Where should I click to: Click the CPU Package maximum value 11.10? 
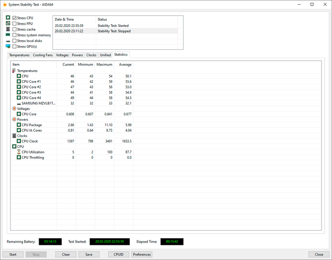point(108,125)
